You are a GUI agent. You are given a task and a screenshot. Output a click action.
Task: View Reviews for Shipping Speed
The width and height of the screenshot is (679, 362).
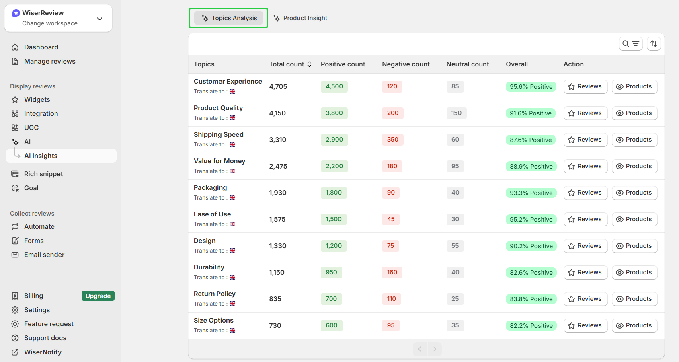pos(585,140)
